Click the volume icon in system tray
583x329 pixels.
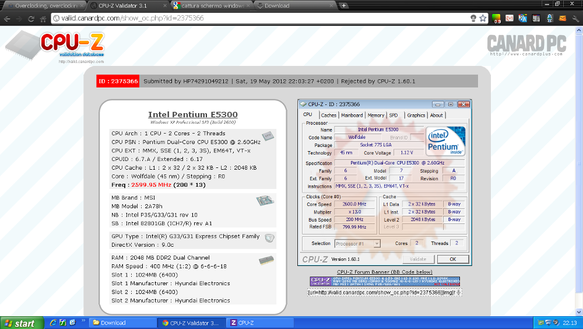[x=556, y=323]
